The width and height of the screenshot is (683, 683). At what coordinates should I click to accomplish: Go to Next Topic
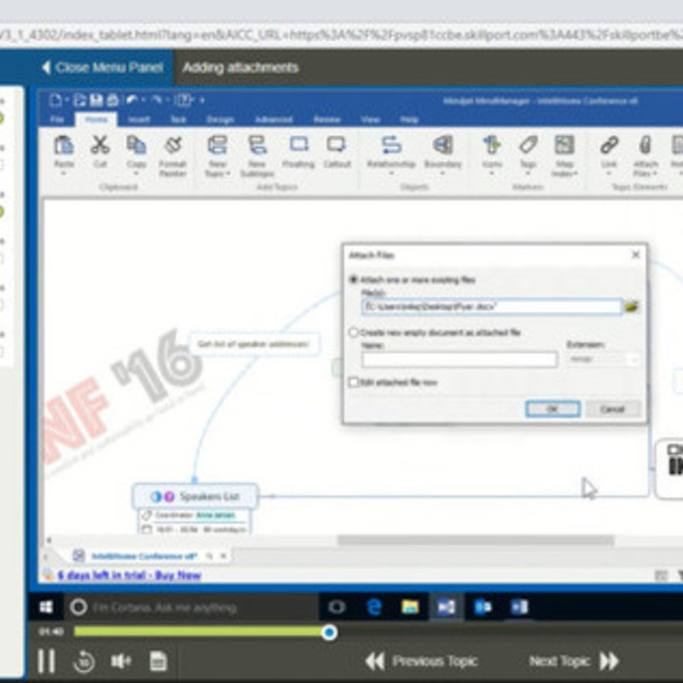click(574, 661)
